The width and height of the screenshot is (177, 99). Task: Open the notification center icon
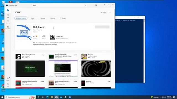[x=174, y=97]
